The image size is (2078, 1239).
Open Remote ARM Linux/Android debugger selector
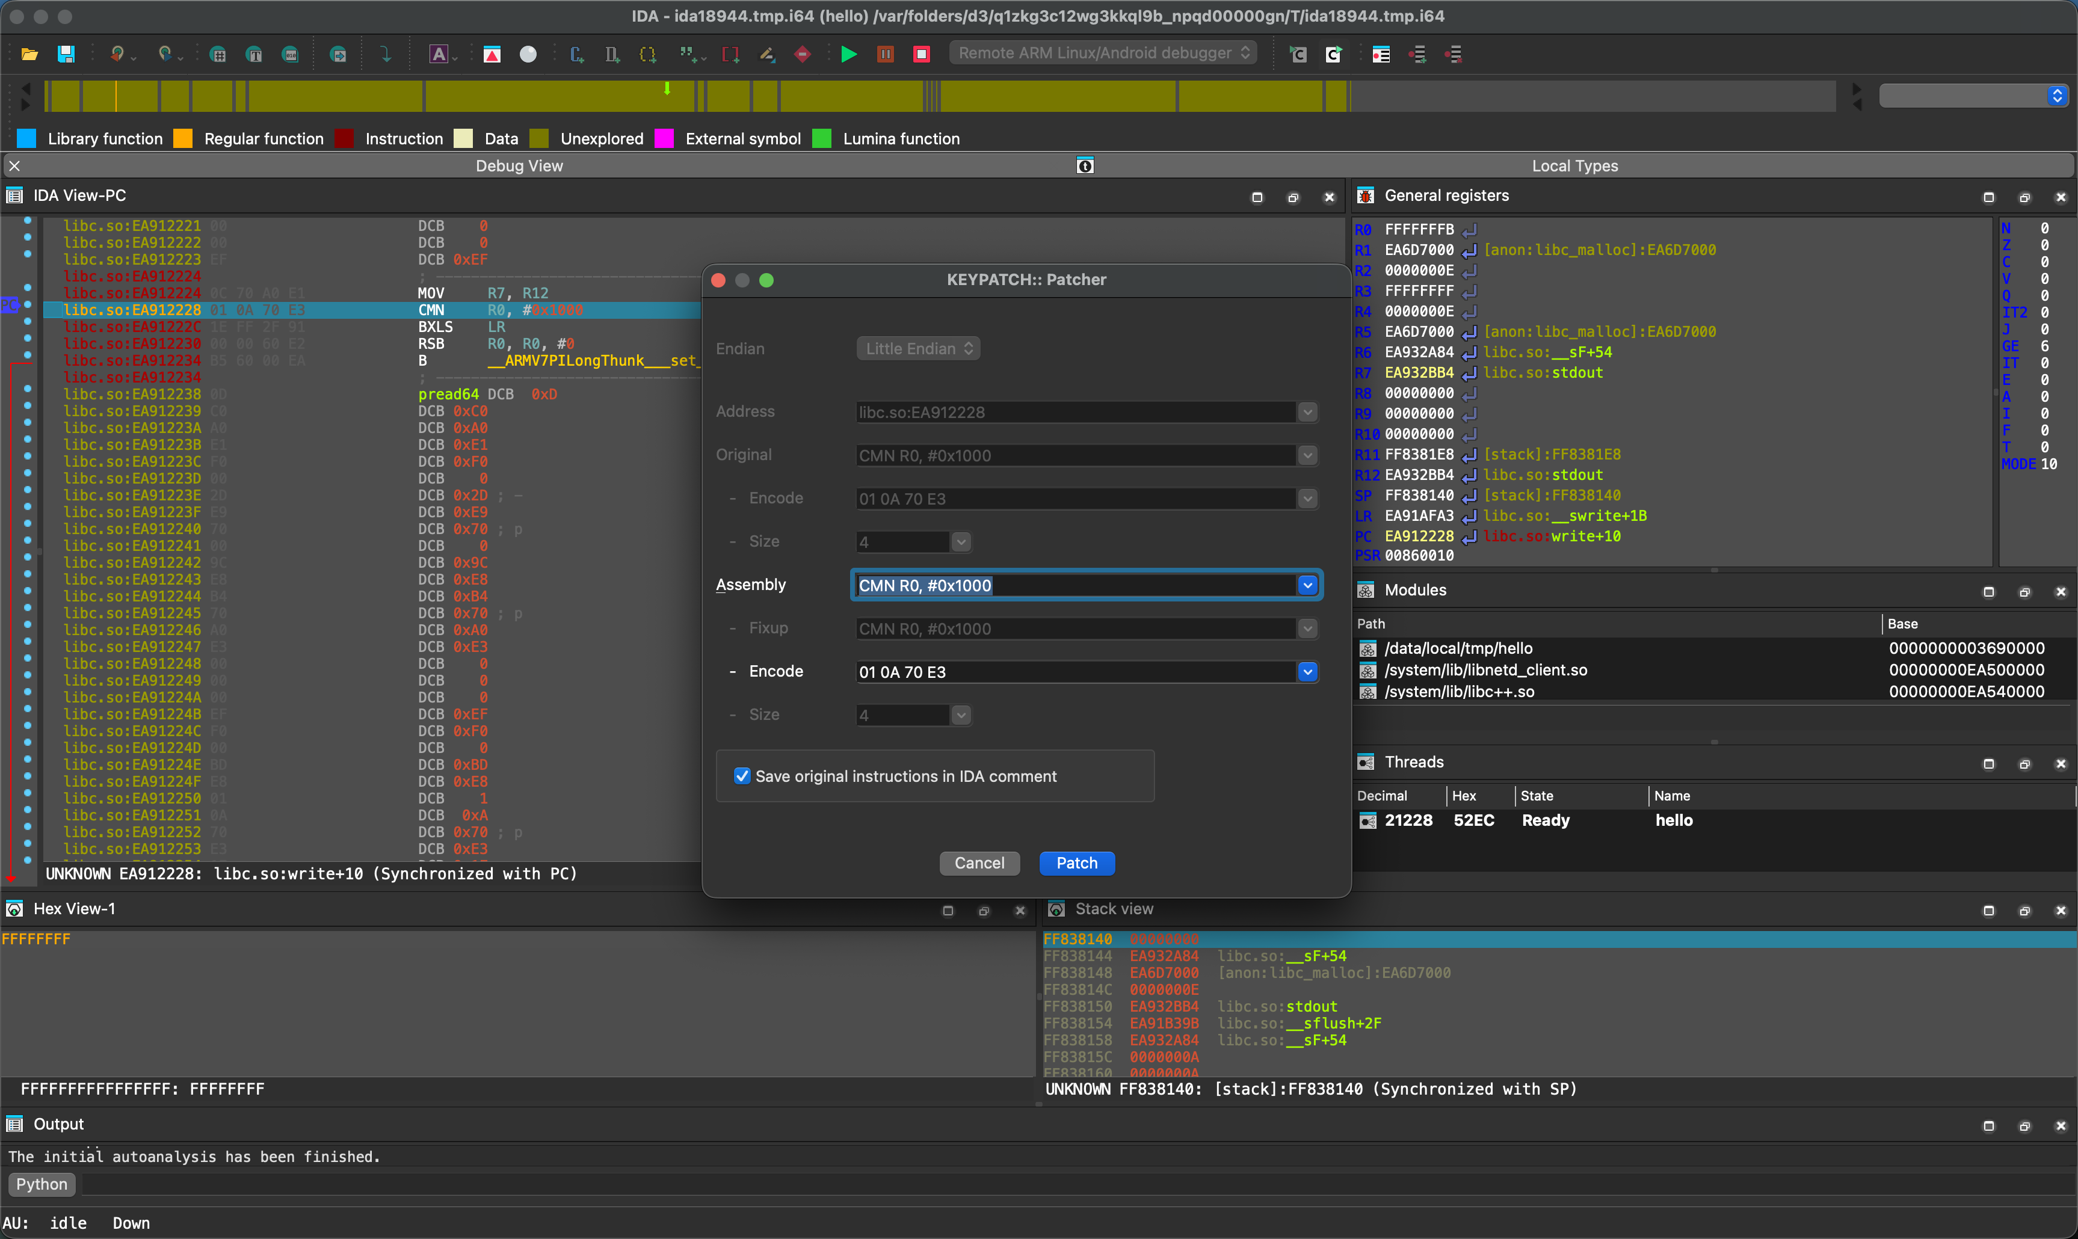pos(1102,52)
